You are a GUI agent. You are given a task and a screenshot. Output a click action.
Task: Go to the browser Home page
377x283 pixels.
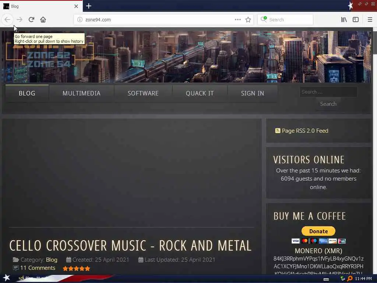tap(43, 20)
